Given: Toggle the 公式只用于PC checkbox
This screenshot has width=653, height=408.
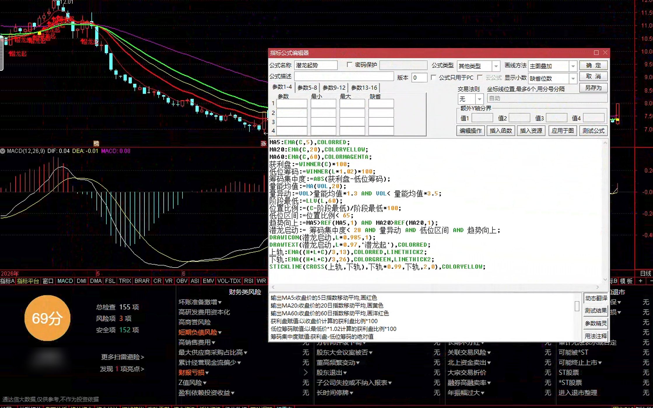Looking at the screenshot, I should click(x=433, y=78).
